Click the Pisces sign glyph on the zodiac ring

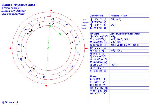click(x=75, y=37)
